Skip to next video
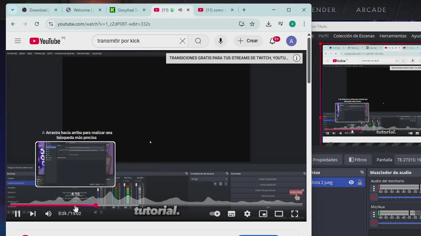This screenshot has height=236, width=421. (x=33, y=214)
